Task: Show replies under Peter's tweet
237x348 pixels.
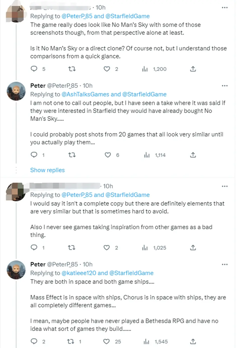Action: (47, 170)
